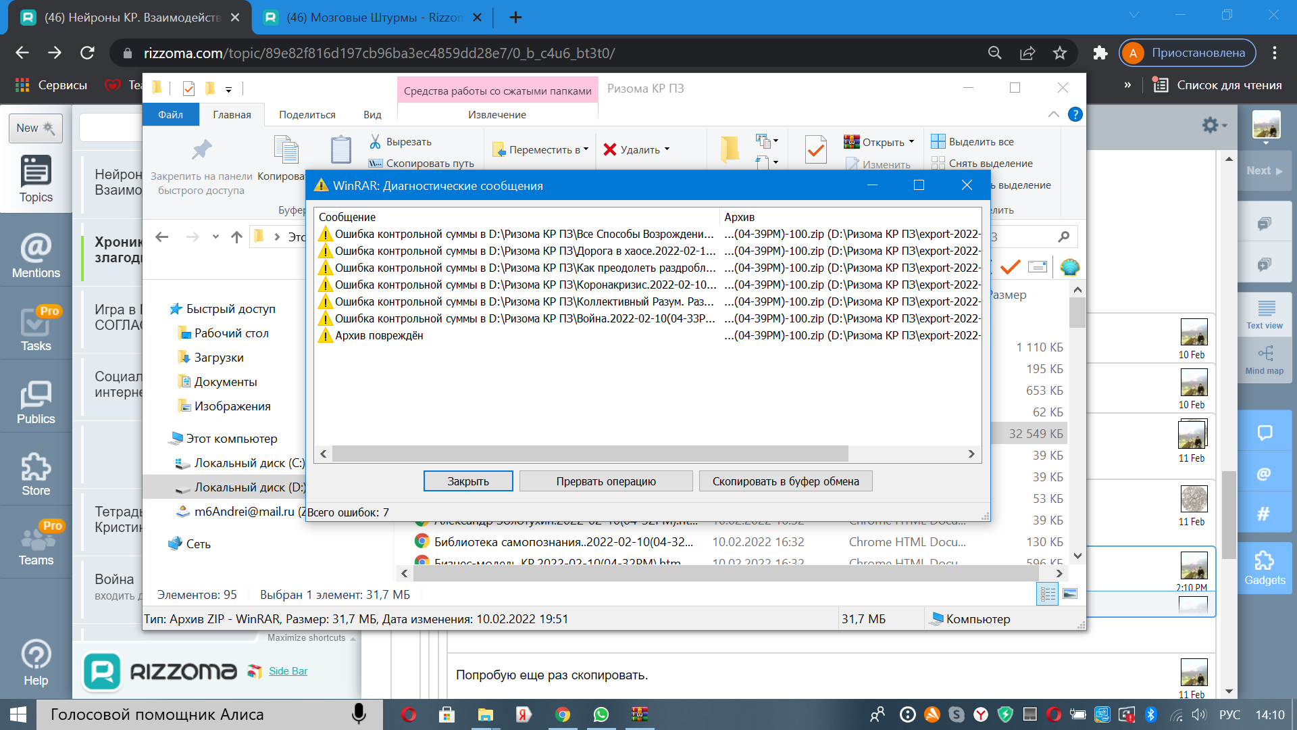Click Explorer help question mark icon
This screenshot has width=1297, height=730.
pos(1075,115)
